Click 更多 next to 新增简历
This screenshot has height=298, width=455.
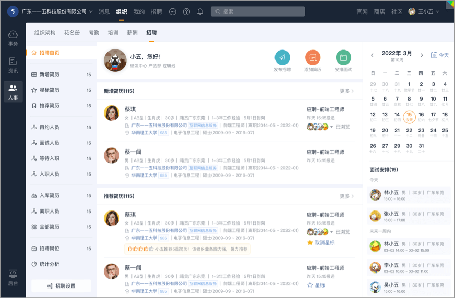pyautogui.click(x=347, y=91)
